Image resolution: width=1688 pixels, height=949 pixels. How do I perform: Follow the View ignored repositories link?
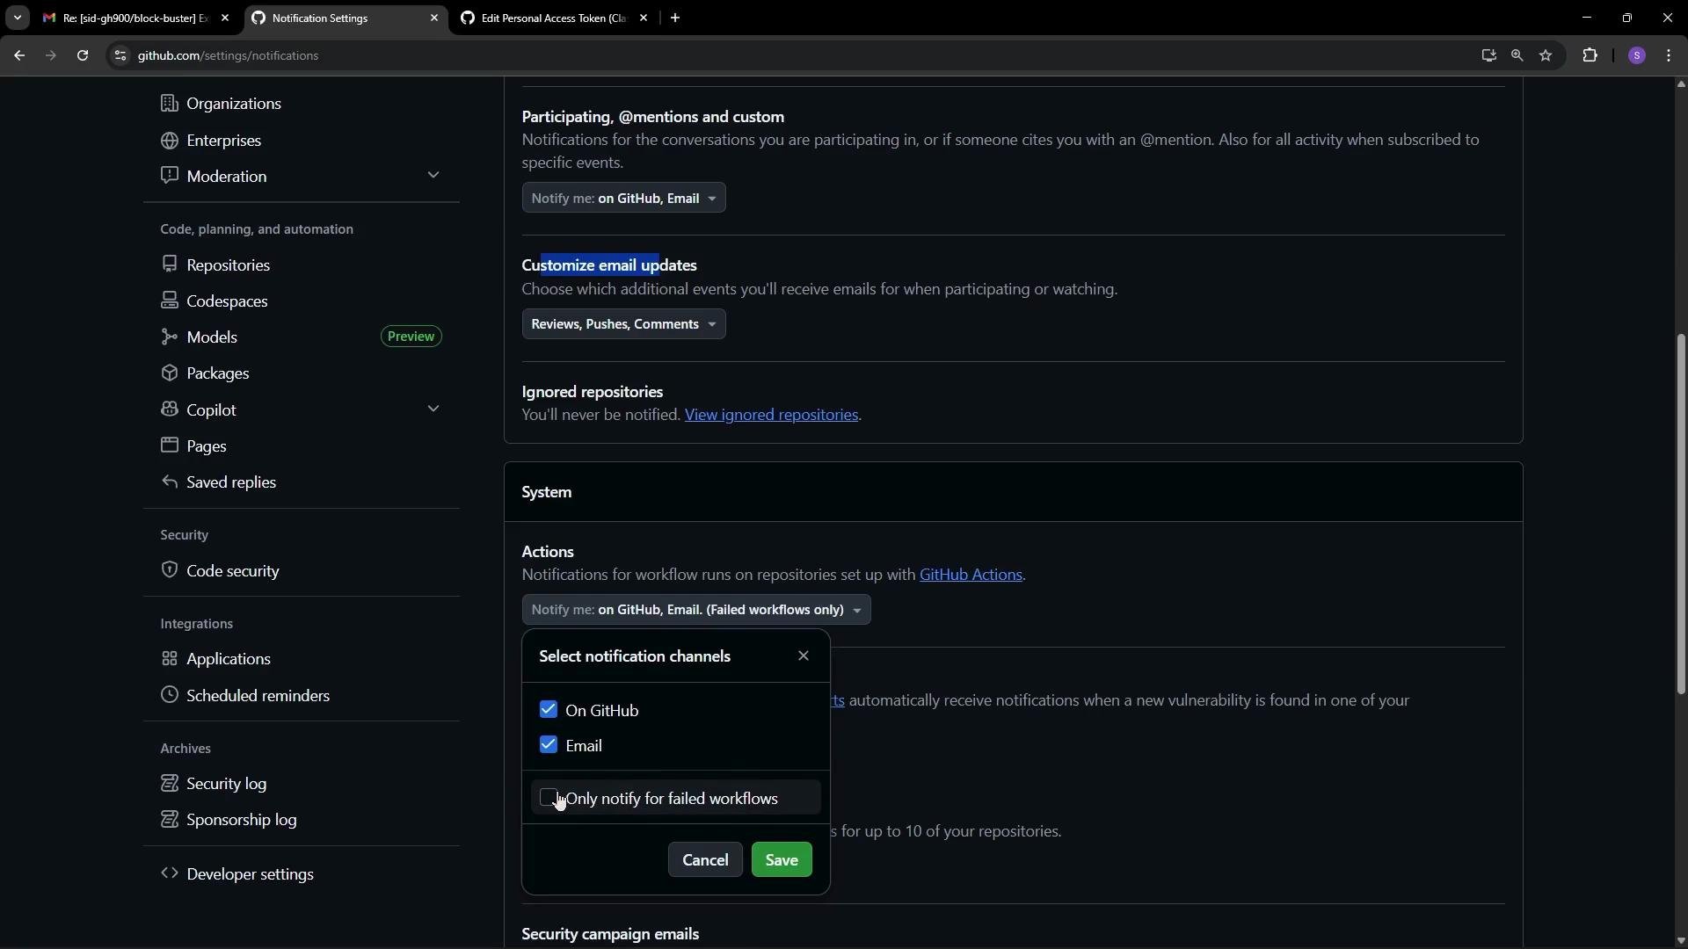click(x=771, y=415)
